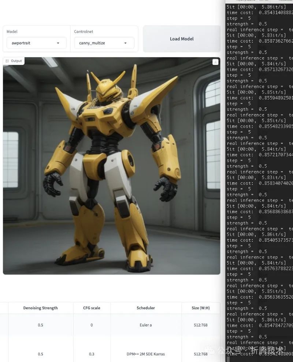
Task: Click denoising strength 0.5 in DPM++ row
Action: tap(40, 354)
